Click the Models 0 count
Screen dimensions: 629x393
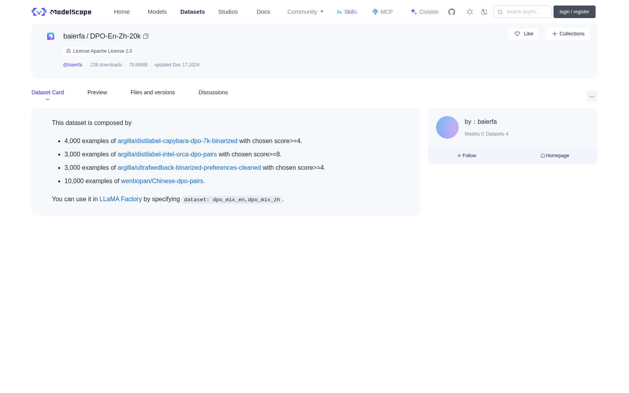click(x=474, y=134)
